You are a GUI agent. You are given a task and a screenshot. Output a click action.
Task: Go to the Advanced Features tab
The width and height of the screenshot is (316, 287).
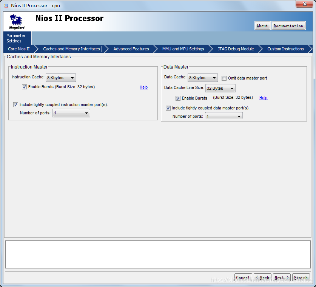pyautogui.click(x=131, y=49)
